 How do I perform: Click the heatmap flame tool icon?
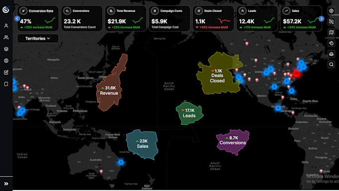(x=331, y=43)
